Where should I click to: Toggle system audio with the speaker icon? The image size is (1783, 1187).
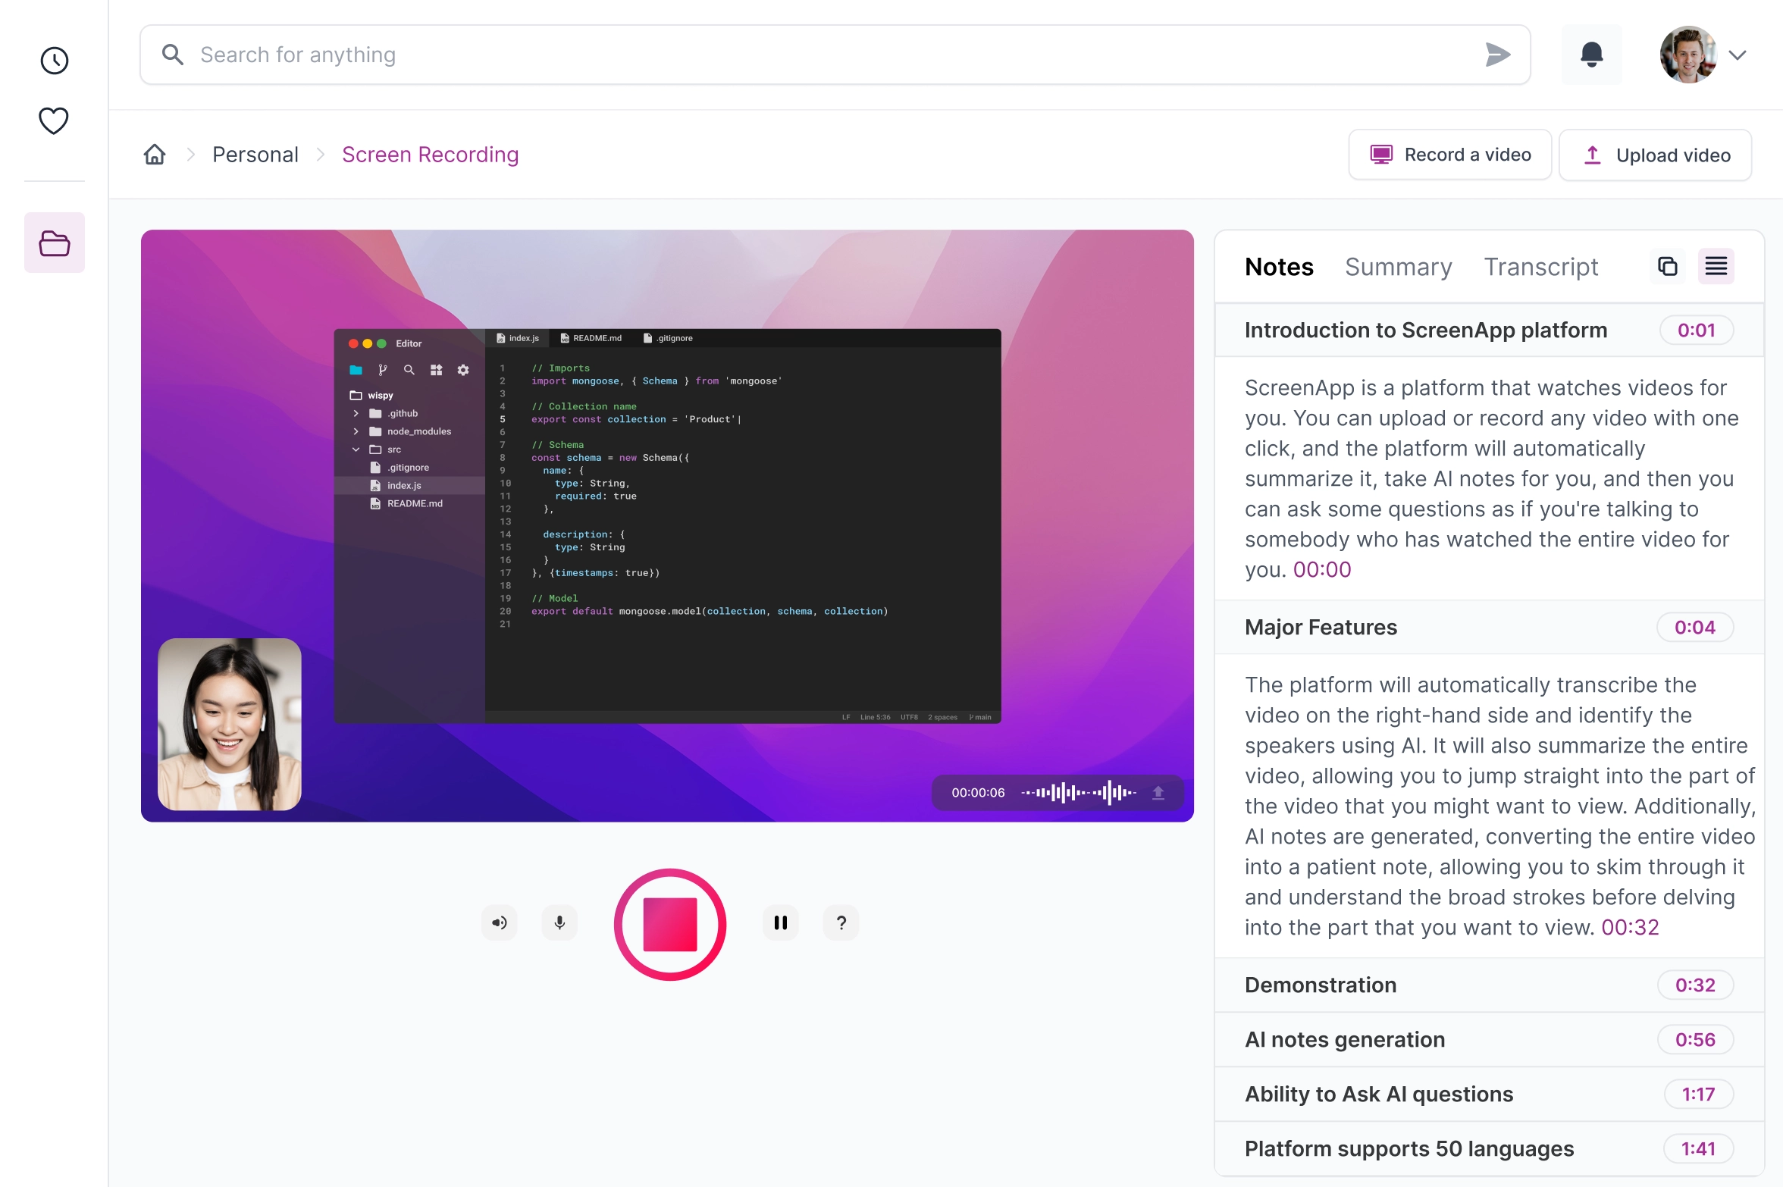[499, 922]
